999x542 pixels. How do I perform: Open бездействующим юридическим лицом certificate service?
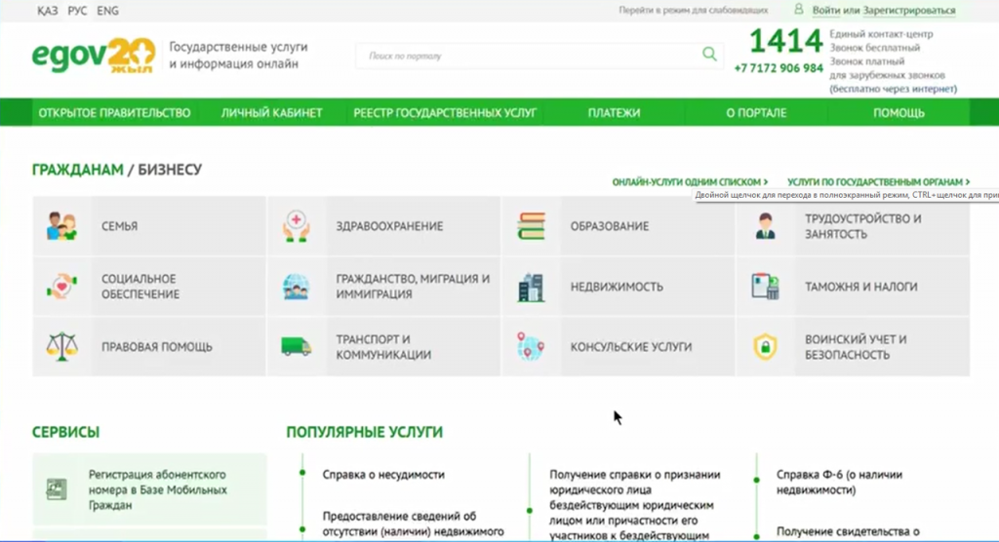coord(635,505)
